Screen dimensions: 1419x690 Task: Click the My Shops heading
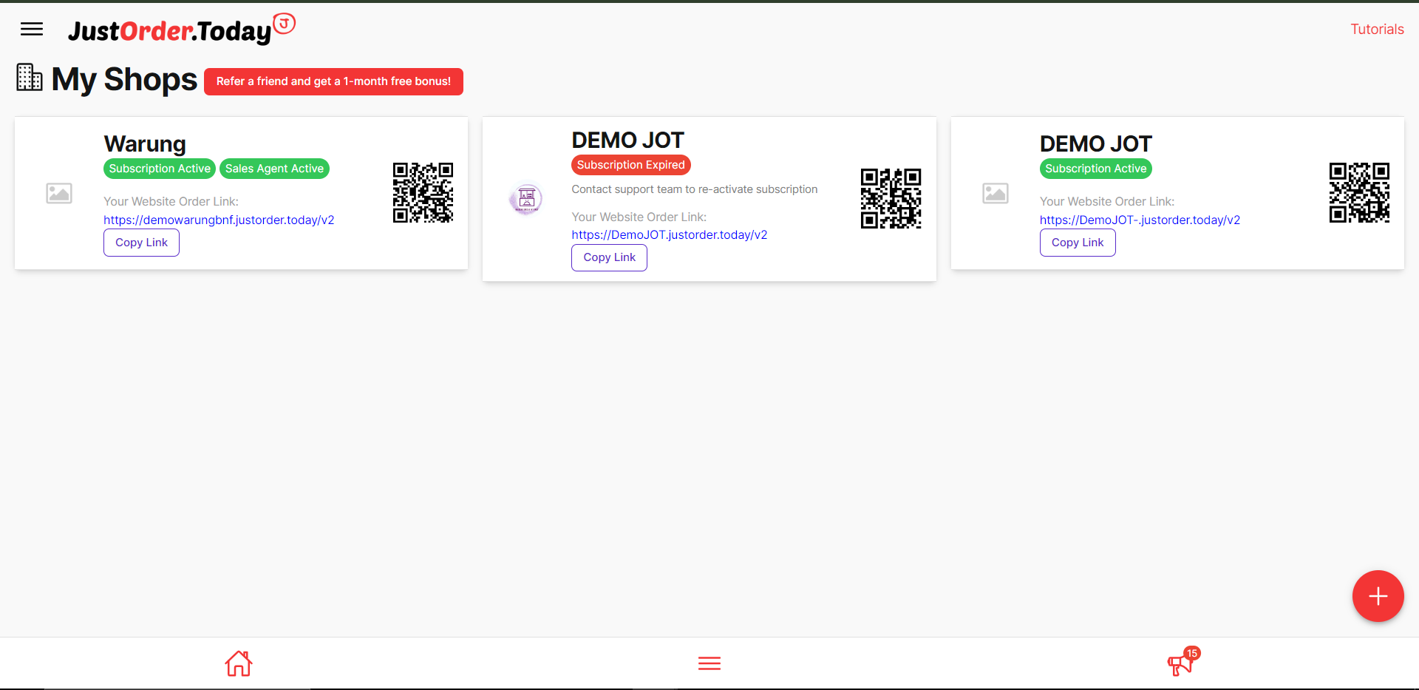pos(124,80)
